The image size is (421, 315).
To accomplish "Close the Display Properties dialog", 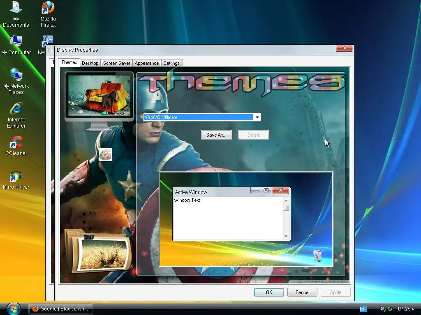I will (x=345, y=48).
